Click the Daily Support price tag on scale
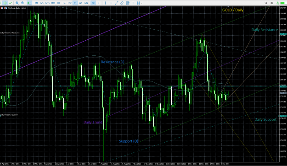The width and height of the screenshot is (287, 166). coord(283,116)
